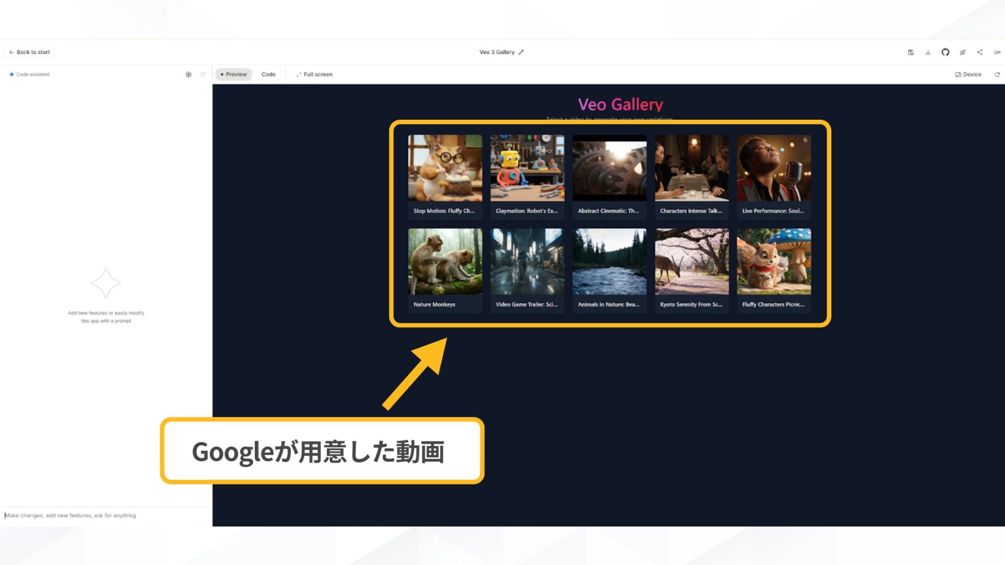Open the Code assistant settings gear
Image resolution: width=1005 pixels, height=565 pixels.
(x=188, y=74)
